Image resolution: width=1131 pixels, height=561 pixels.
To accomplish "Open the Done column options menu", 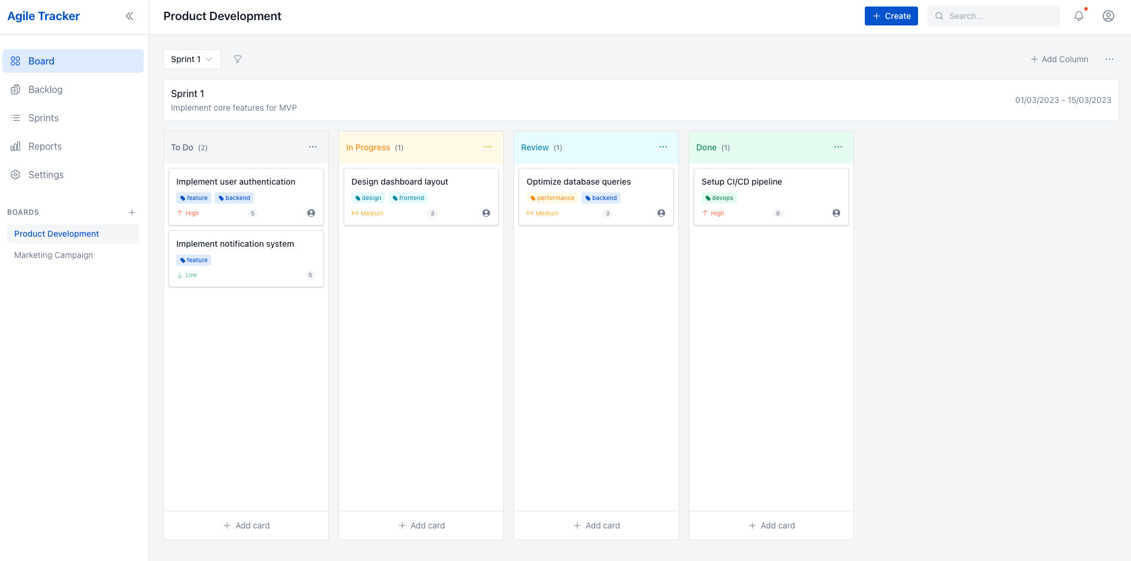I will pos(838,147).
